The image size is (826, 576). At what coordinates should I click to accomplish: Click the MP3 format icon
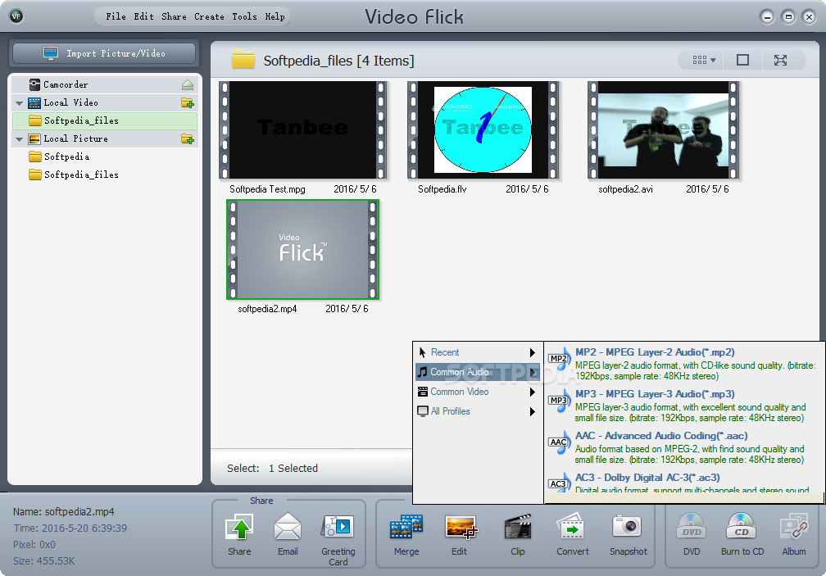pyautogui.click(x=560, y=401)
